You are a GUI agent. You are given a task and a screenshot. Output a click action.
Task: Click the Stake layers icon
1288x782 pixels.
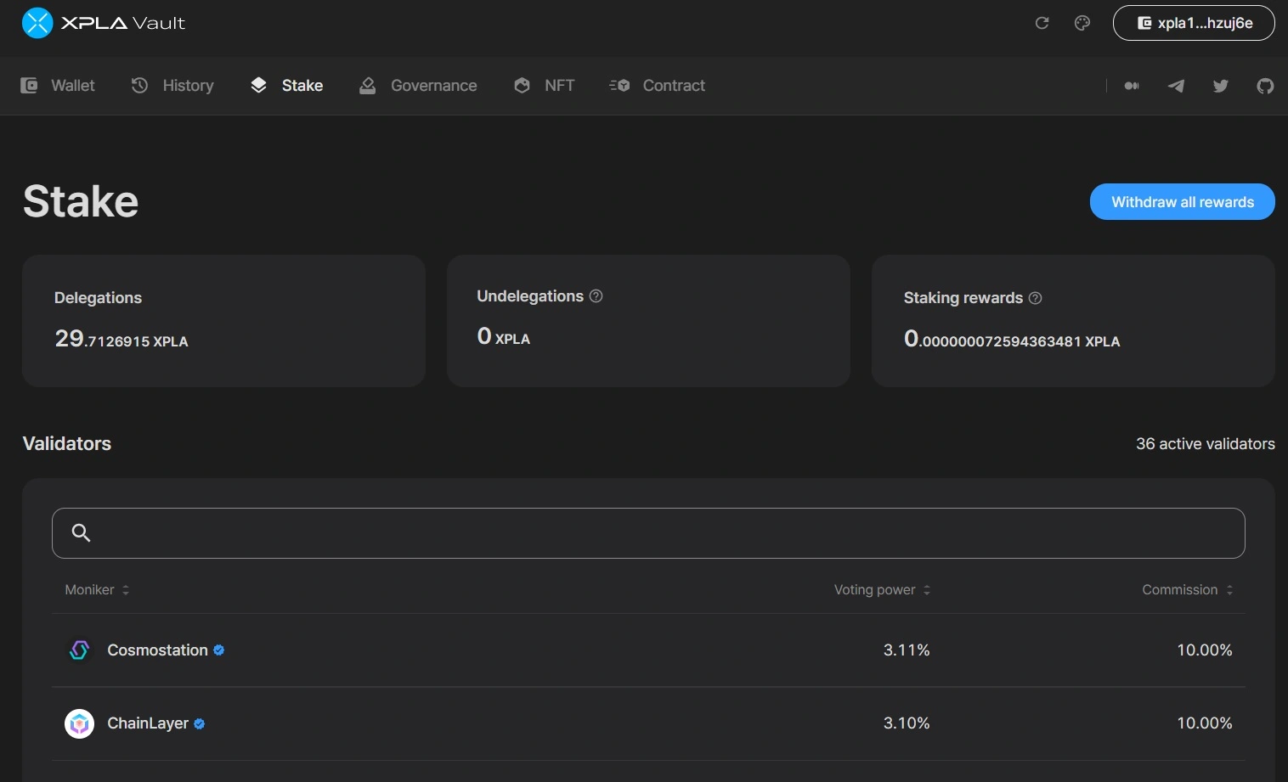pos(259,86)
